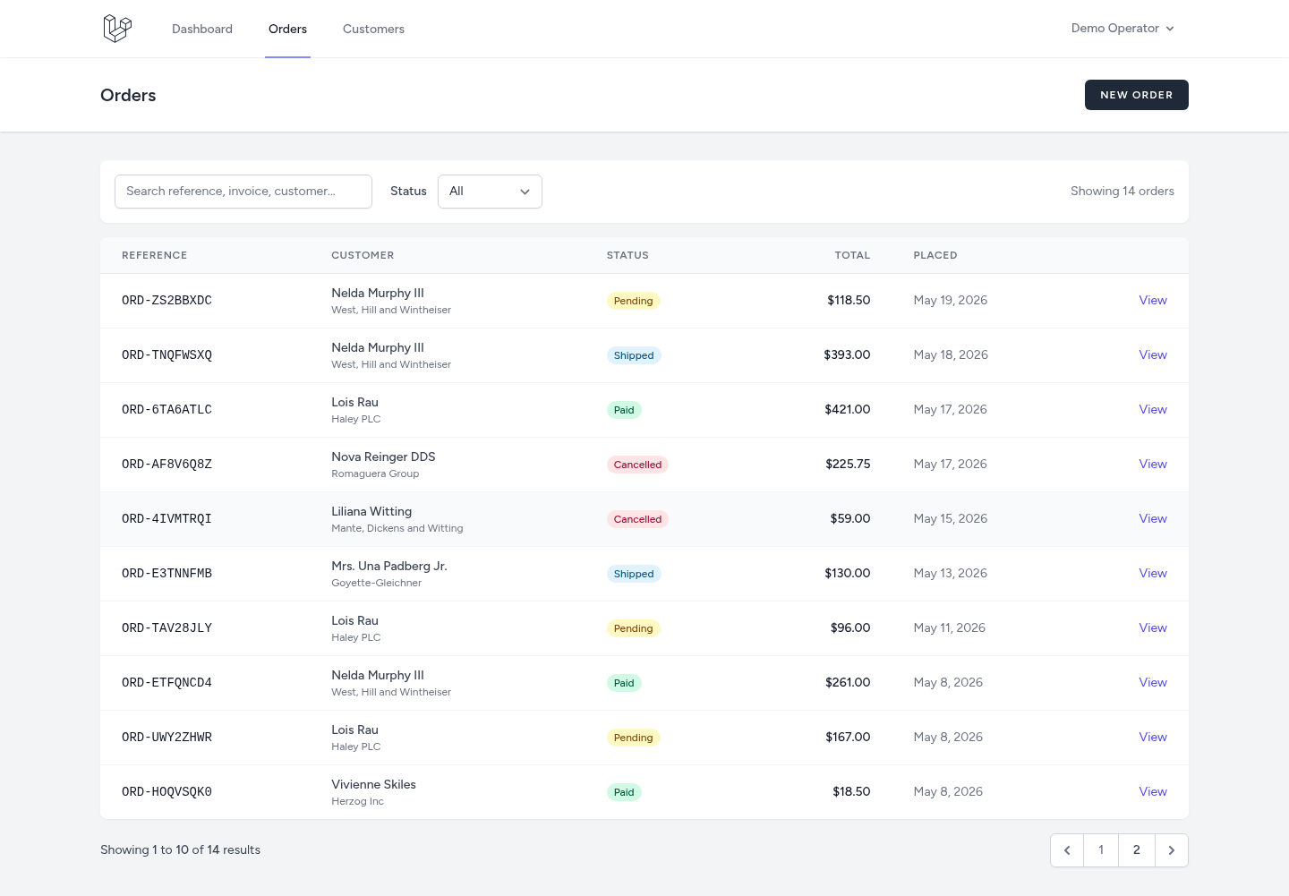Image resolution: width=1289 pixels, height=896 pixels.
Task: Focus the order search field
Action: (x=243, y=192)
